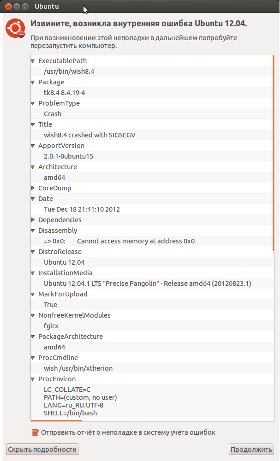Collapse the NonfreeKernelModules entry

33,315
